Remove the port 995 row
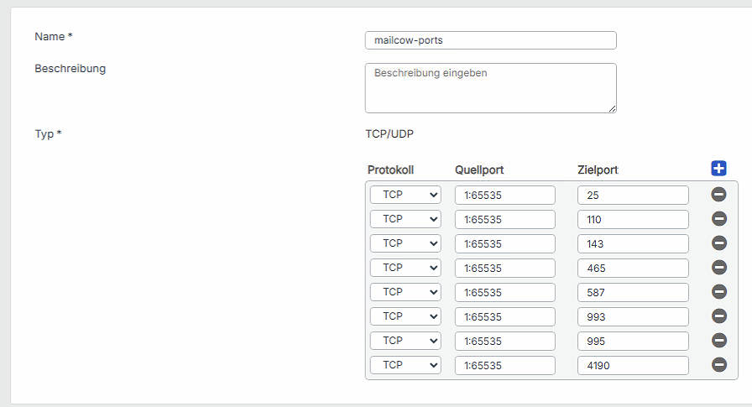This screenshot has height=407, width=752. [719, 341]
